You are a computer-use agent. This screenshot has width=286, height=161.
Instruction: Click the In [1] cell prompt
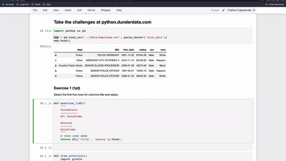(x=46, y=31)
